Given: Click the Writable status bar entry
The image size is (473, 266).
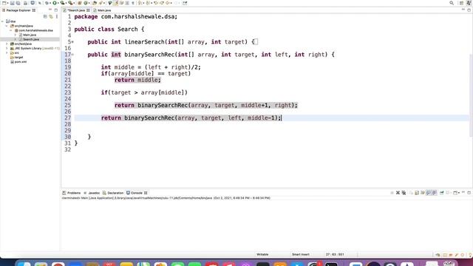Looking at the screenshot, I should [262, 254].
